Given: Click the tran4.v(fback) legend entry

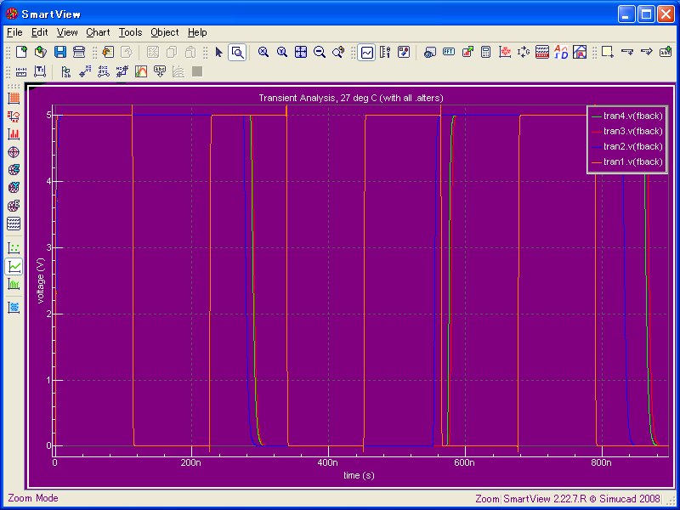Looking at the screenshot, I should click(x=632, y=116).
